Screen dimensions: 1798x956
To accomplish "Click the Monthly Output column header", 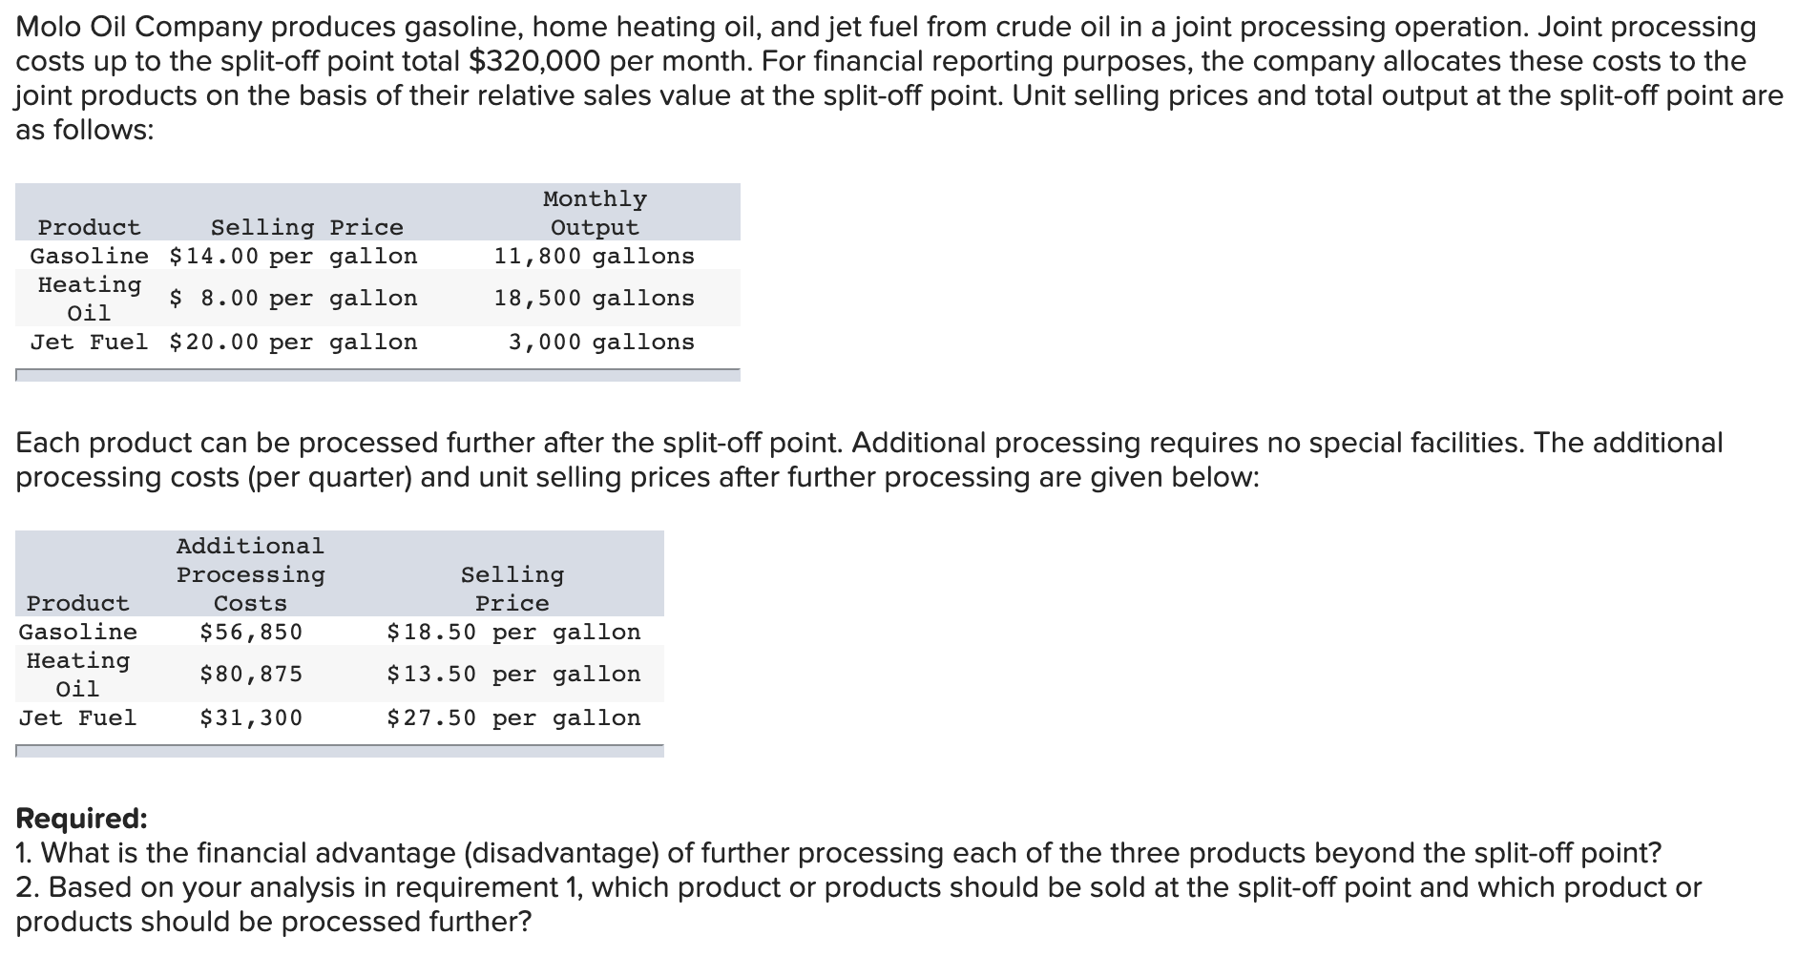I will click(595, 213).
